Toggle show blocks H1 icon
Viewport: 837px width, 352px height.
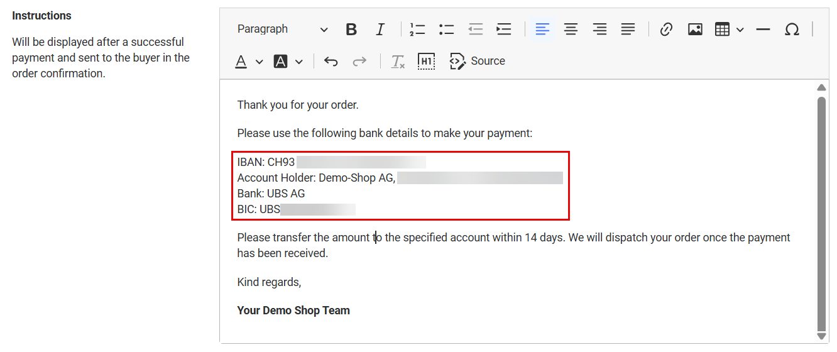click(426, 62)
